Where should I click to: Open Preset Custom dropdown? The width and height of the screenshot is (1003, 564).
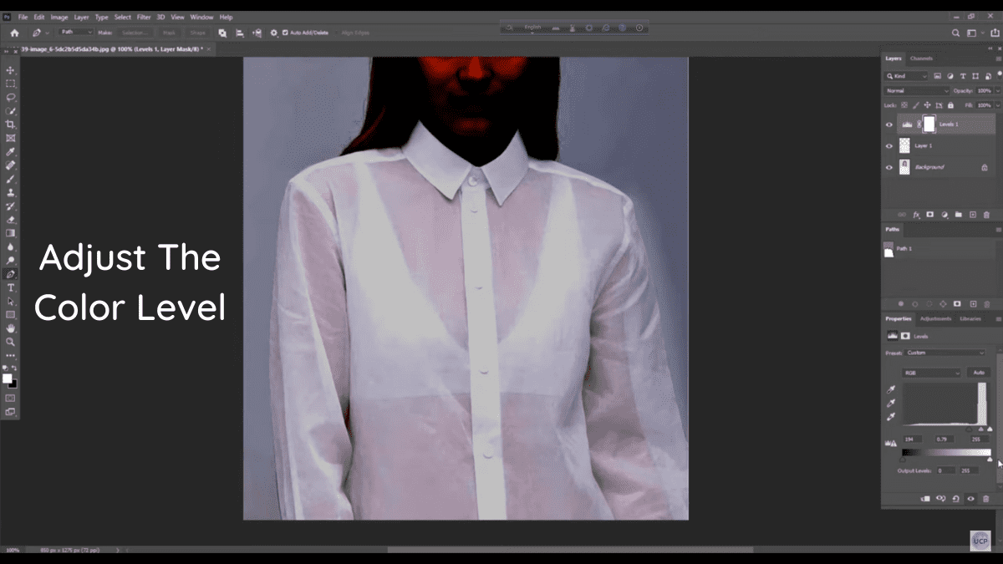click(x=945, y=353)
